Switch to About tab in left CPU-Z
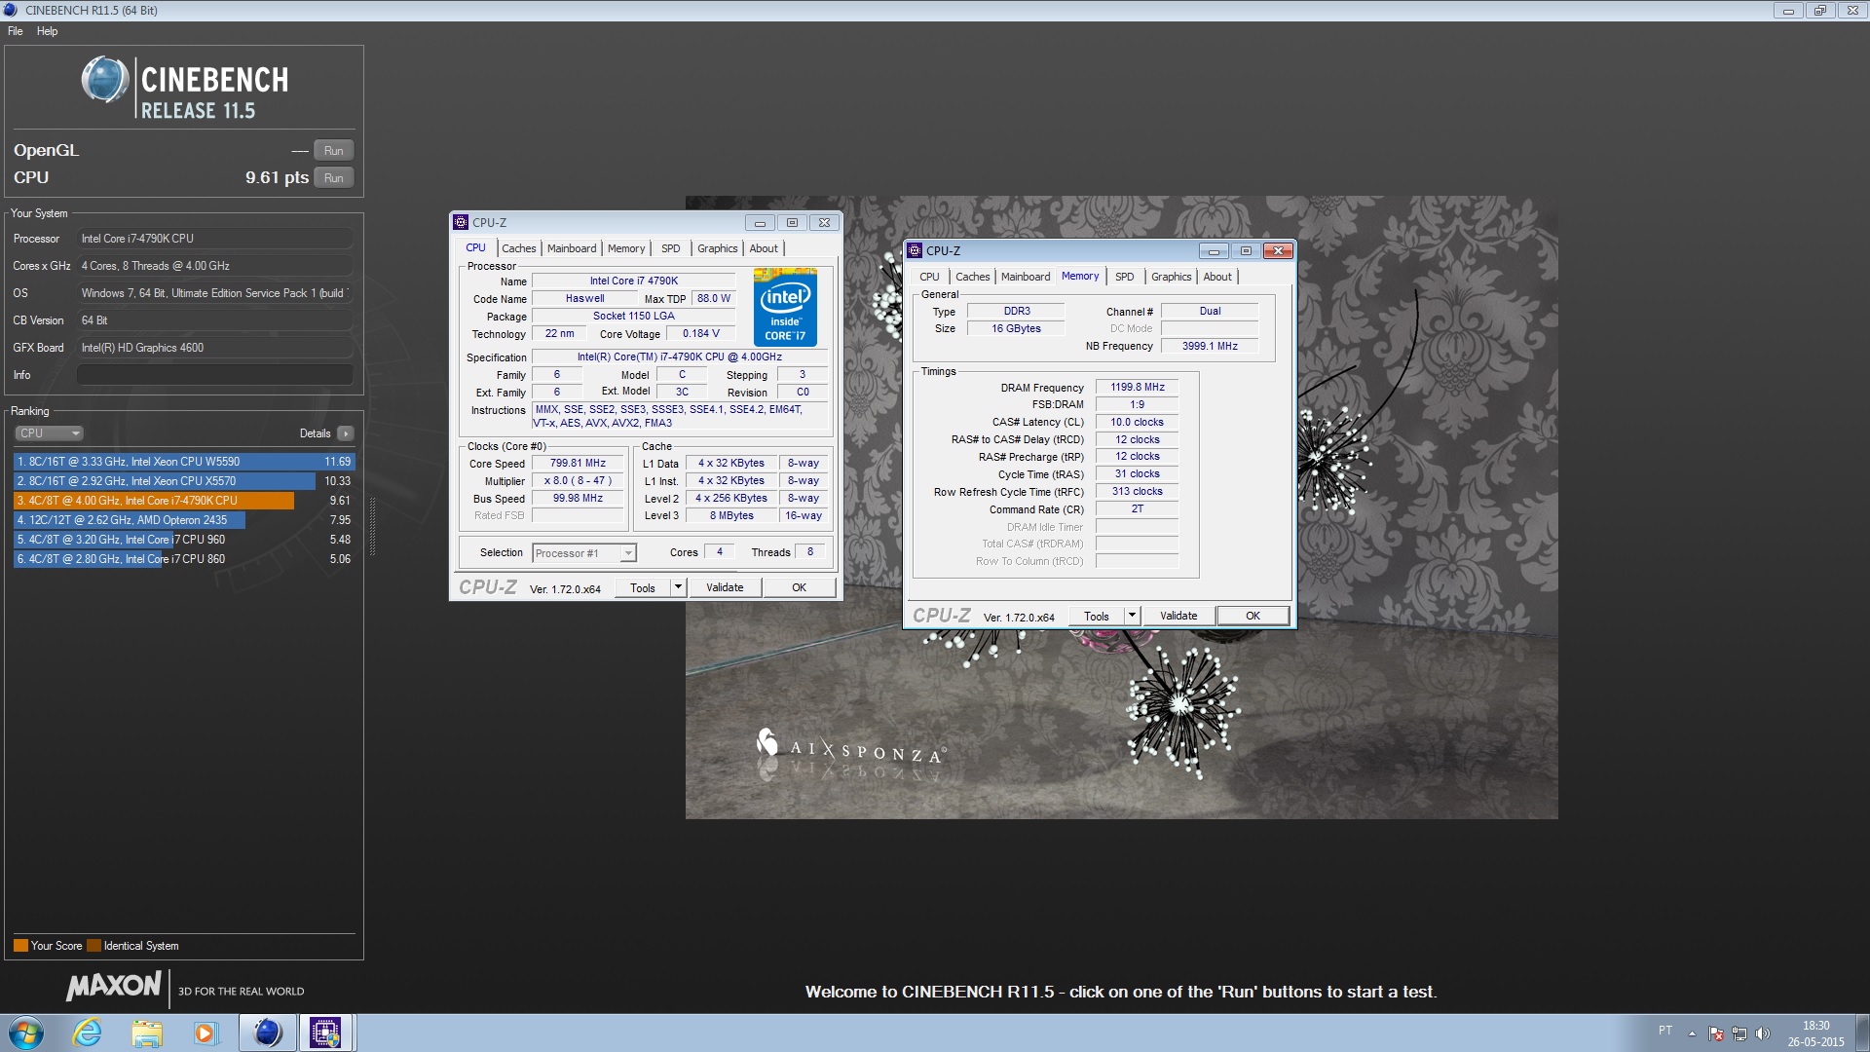 pyautogui.click(x=764, y=248)
